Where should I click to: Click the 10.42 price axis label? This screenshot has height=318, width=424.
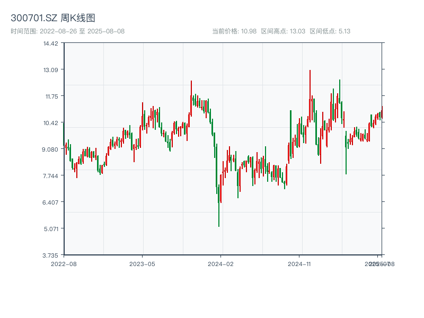click(x=50, y=122)
